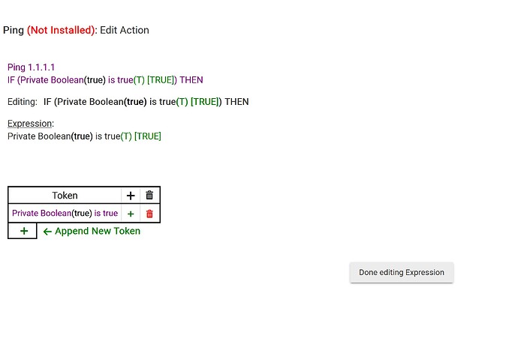Screen dimensions: 518x350
Task: Click the green arrow before Append New Token
Action: coord(47,232)
